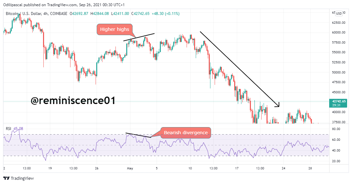
Task: Click the TradingView logo icon
Action: click(6, 178)
